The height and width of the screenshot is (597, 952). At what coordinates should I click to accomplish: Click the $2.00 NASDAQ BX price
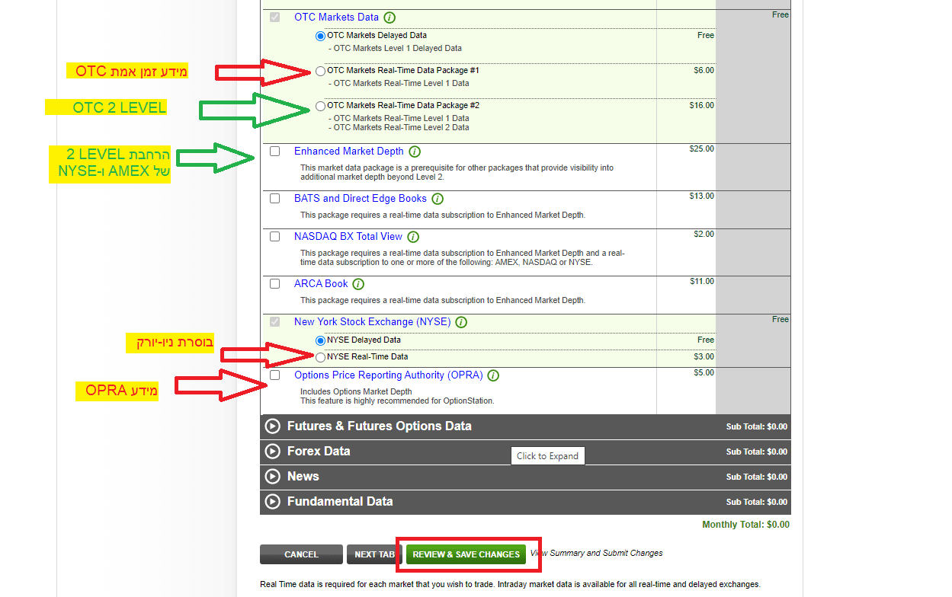point(704,235)
